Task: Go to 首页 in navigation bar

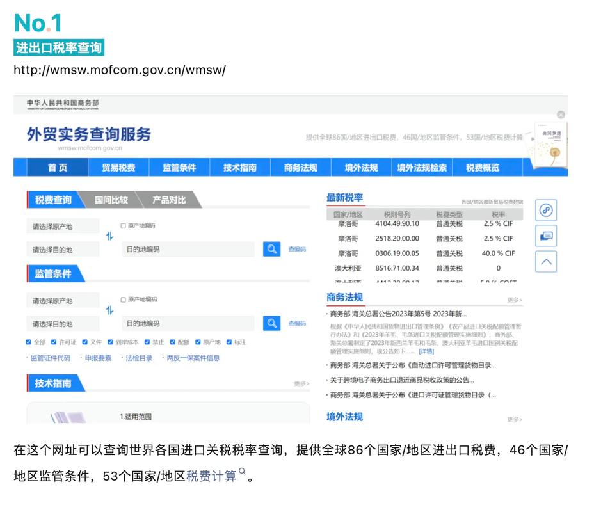Action: point(58,168)
